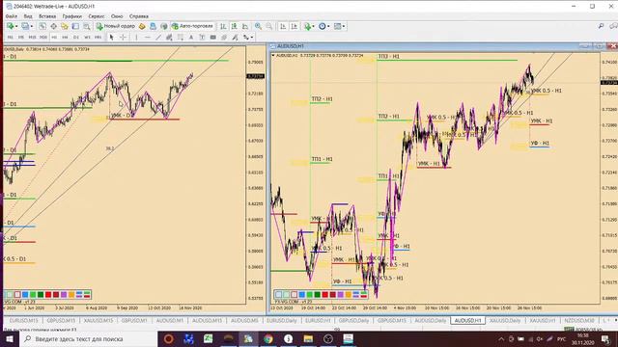Open the Графики menu
The width and height of the screenshot is (618, 347).
(x=71, y=16)
